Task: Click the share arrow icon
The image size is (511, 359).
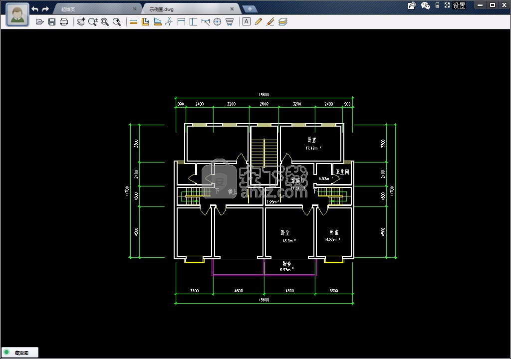Action: pos(412,5)
